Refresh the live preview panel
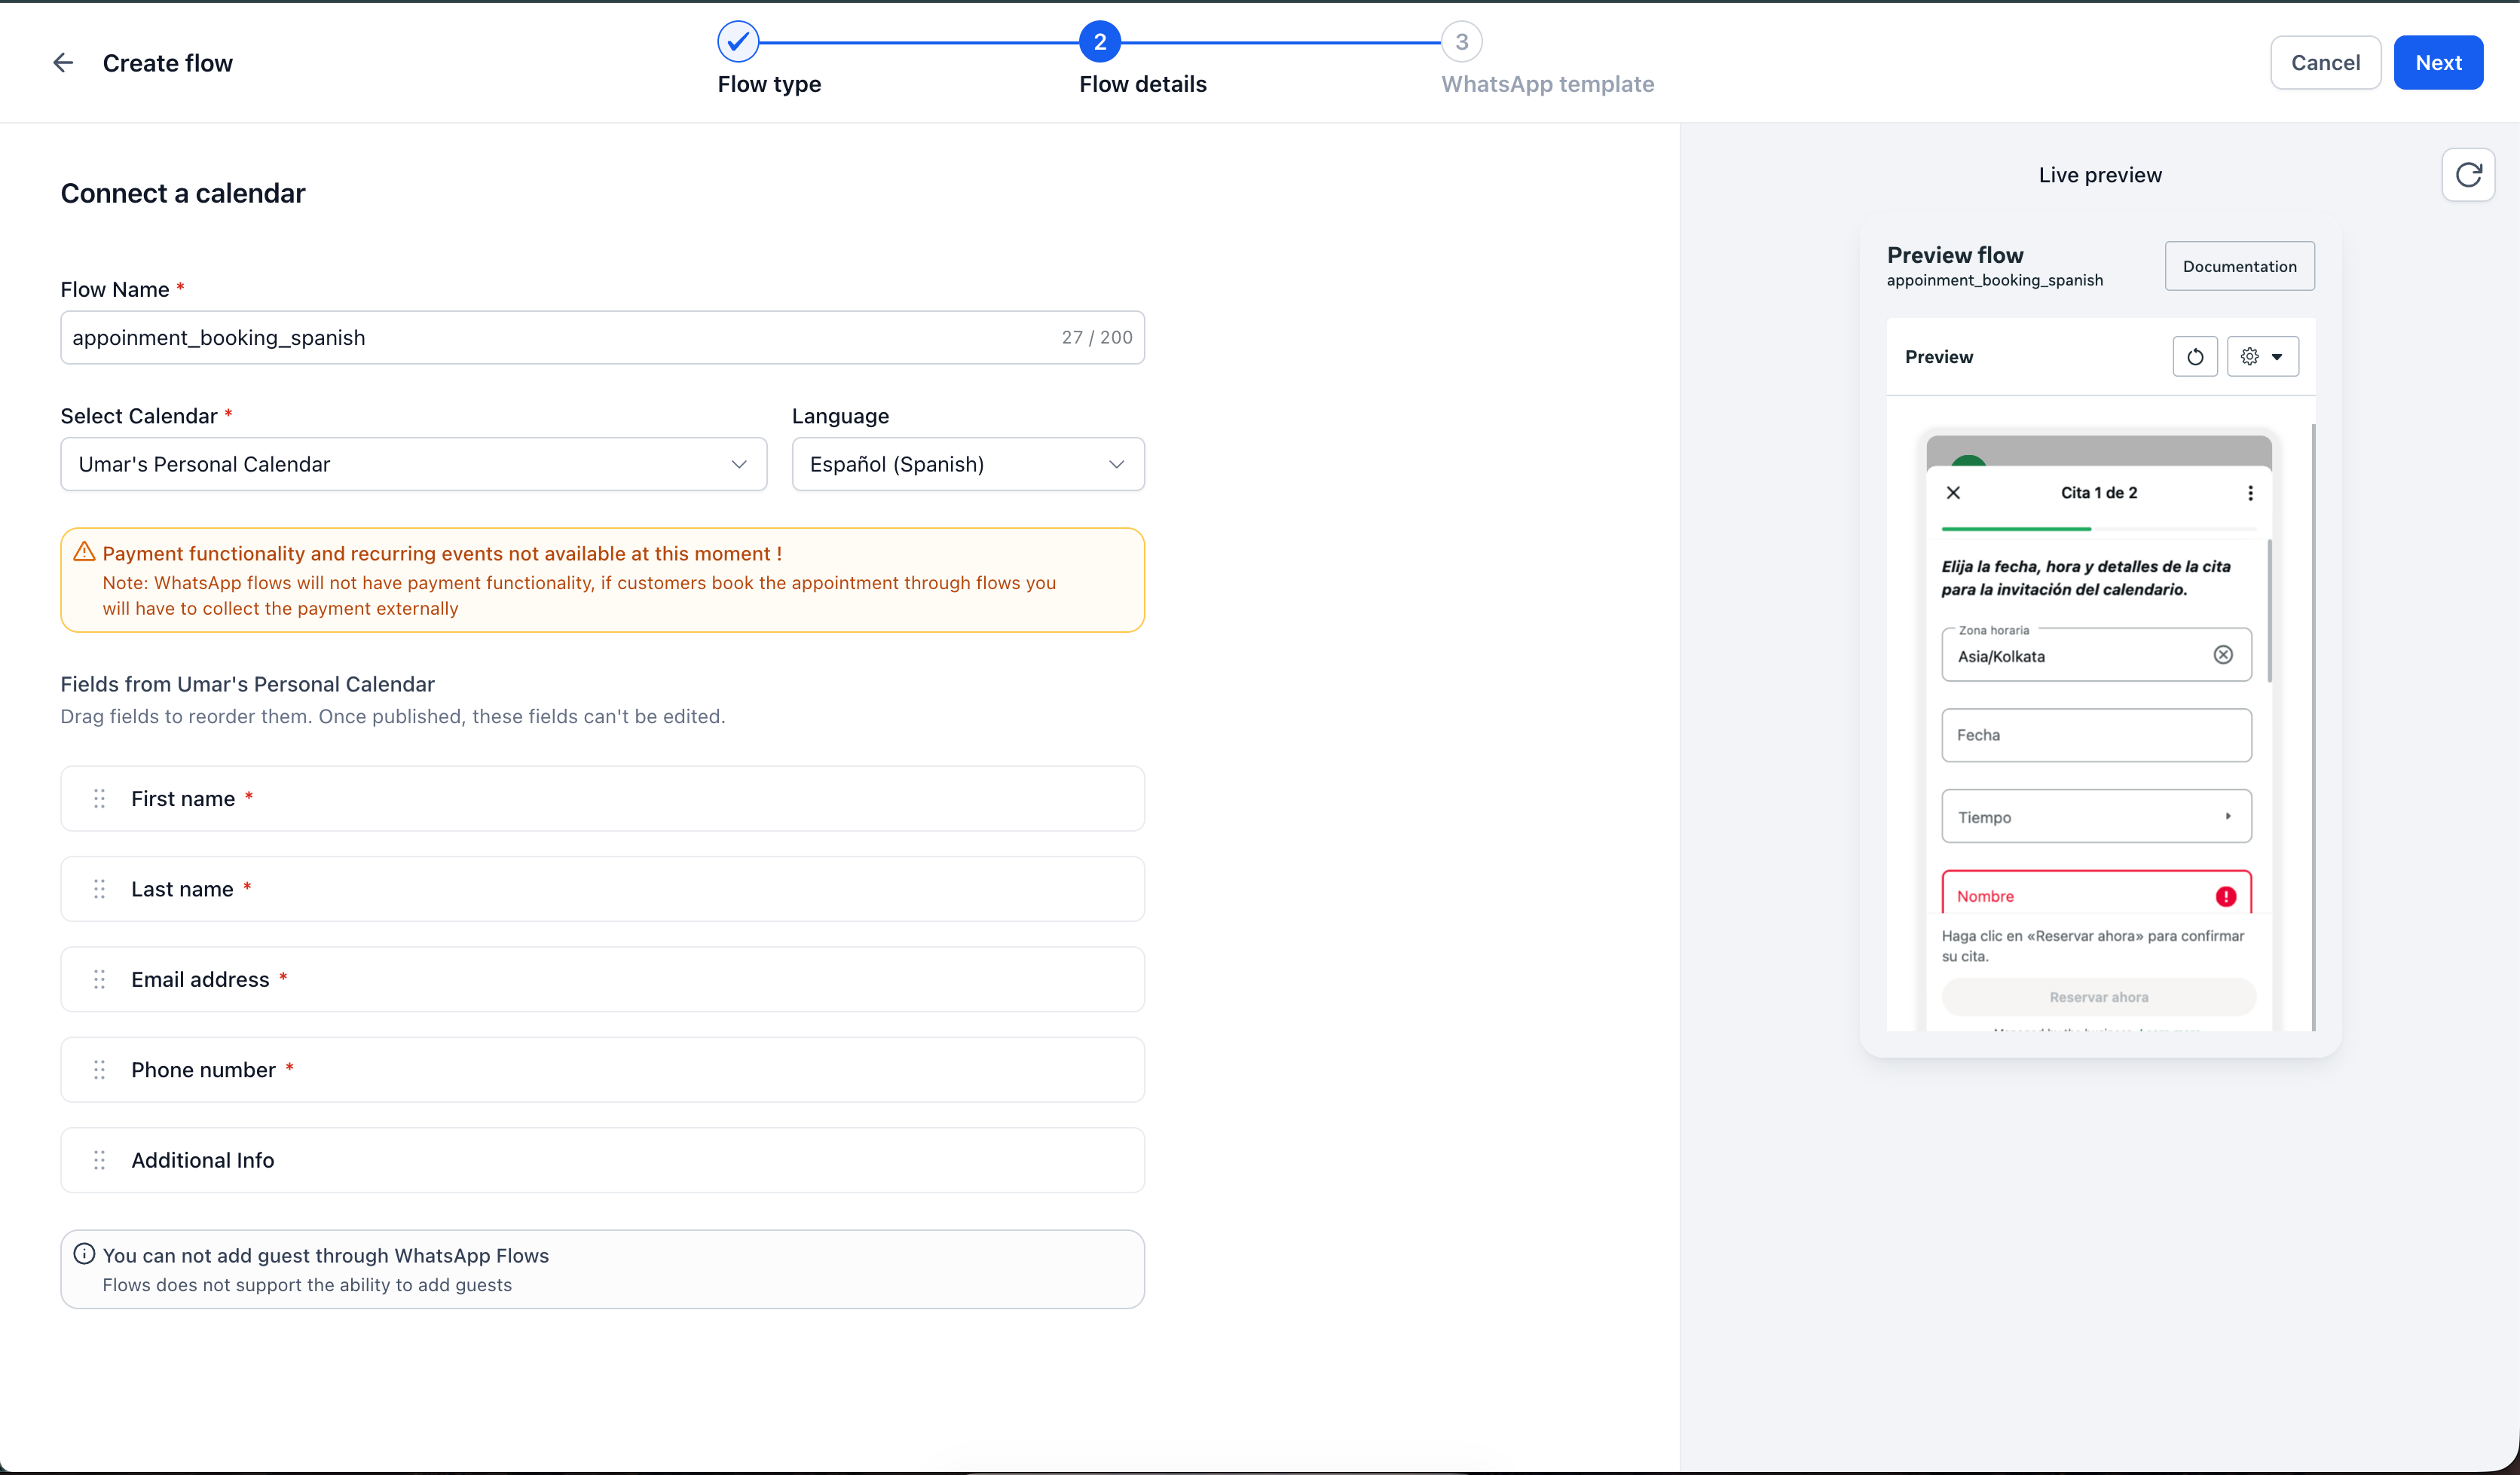This screenshot has height=1475, width=2520. 2468,175
